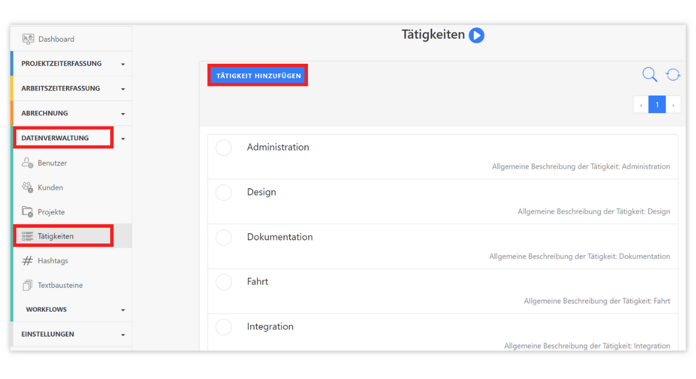Collapse the Datenverwaltung section arrow
The image size is (696, 379).
(x=123, y=139)
